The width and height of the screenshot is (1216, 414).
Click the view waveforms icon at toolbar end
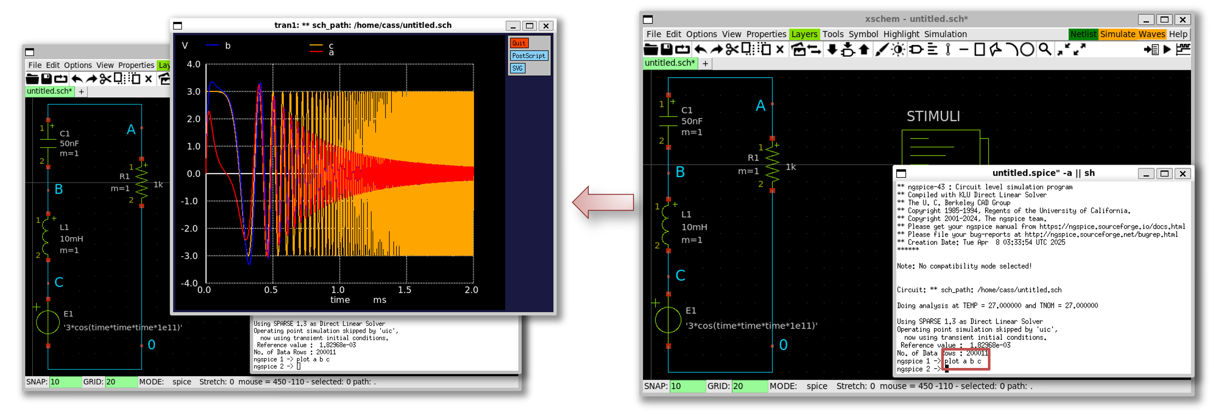click(x=1183, y=50)
